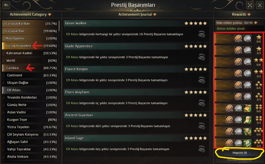Click the info gem beside Achievement Journal
This screenshot has width=265, height=164.
[x=155, y=15]
